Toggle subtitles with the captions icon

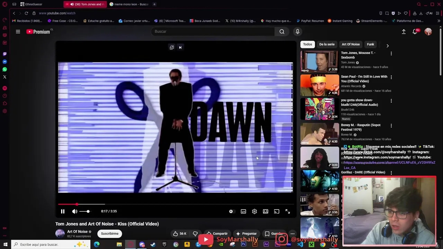[x=243, y=211]
